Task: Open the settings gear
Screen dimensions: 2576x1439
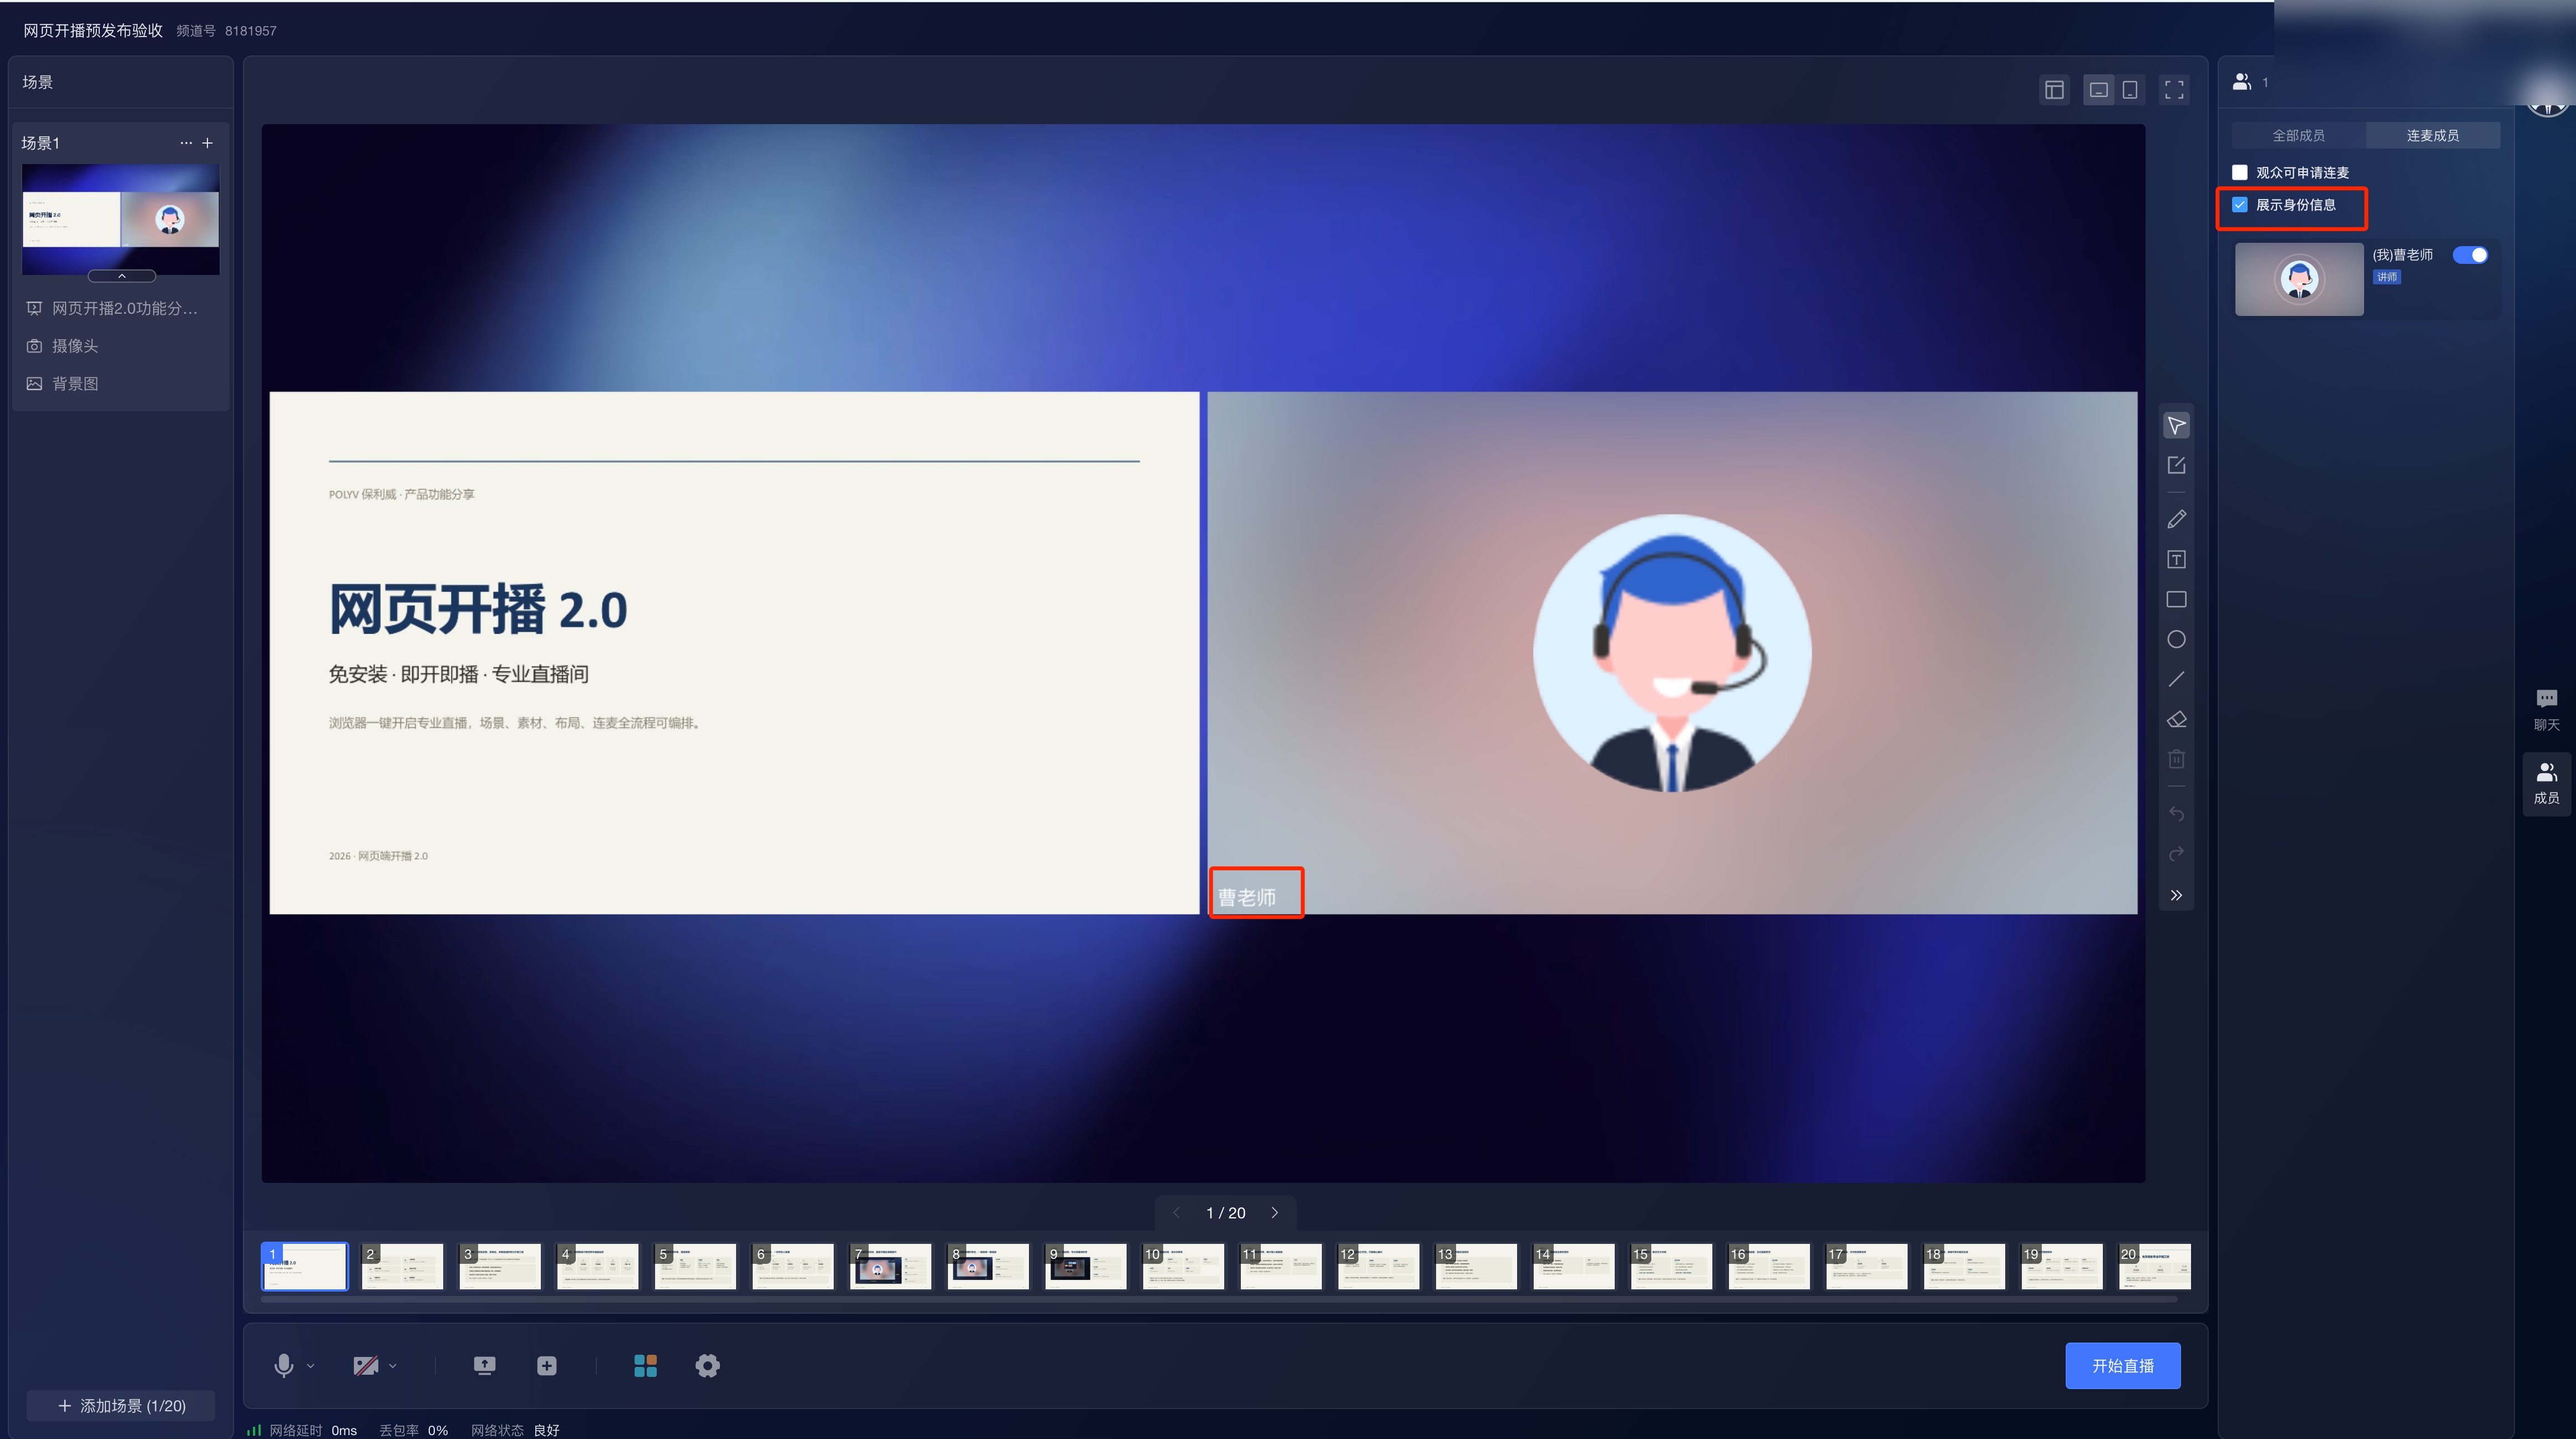Action: (x=707, y=1365)
